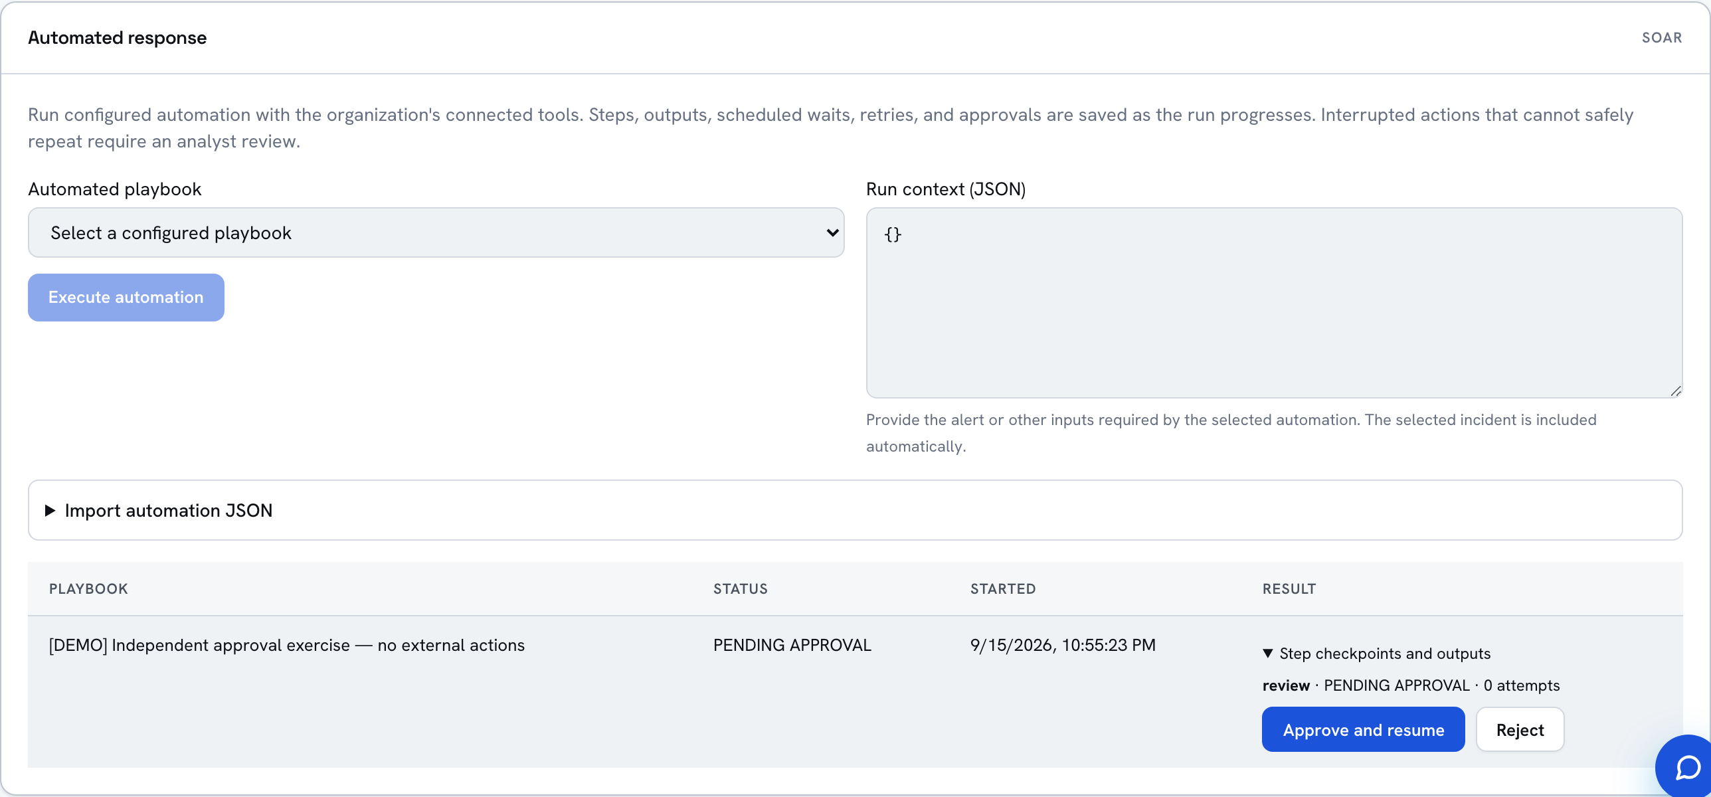Click the Automated playbook label

click(x=114, y=189)
